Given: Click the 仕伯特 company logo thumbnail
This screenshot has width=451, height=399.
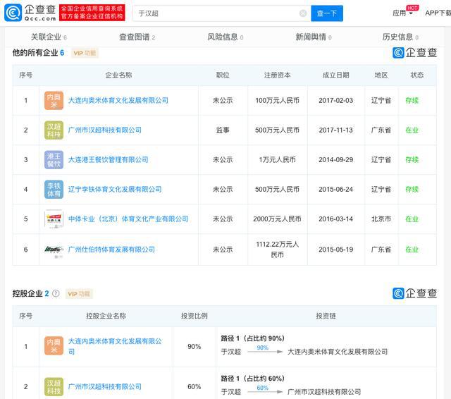Looking at the screenshot, I should 54,250.
